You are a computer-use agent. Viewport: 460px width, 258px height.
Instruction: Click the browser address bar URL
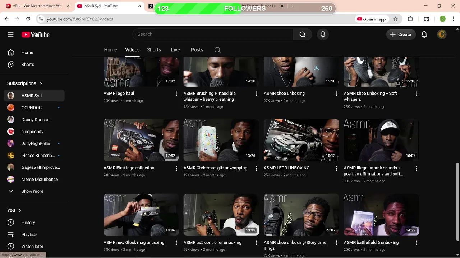point(80,19)
